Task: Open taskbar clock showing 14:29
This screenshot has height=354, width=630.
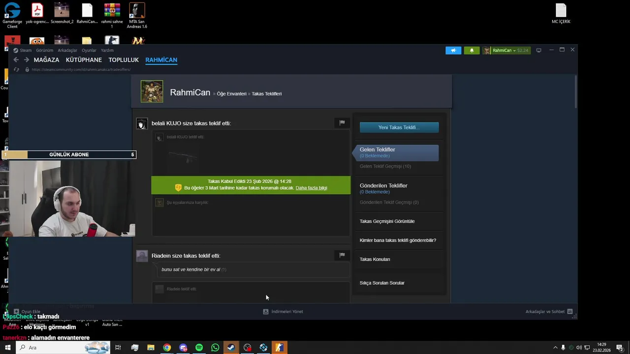Action: point(601,348)
